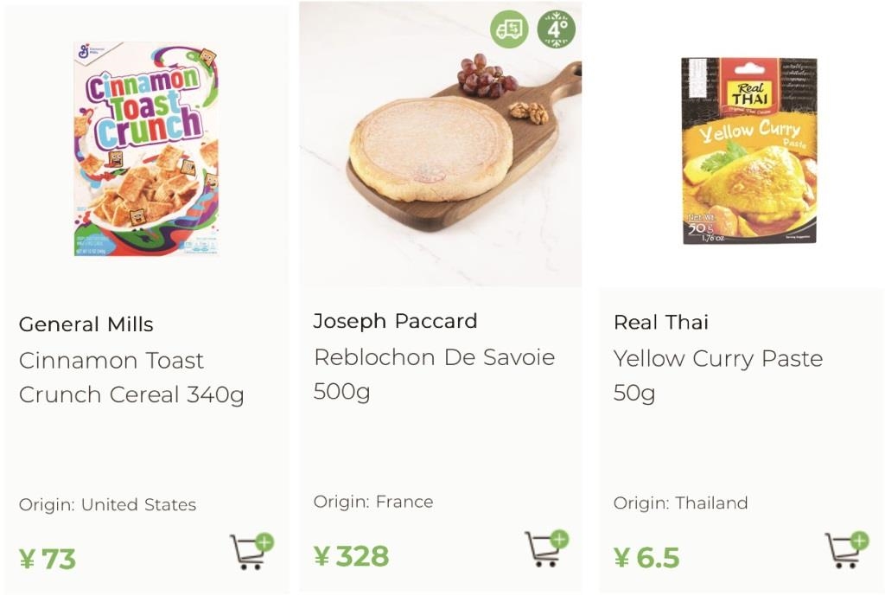Open Yellow Curry Paste 50g title

(x=718, y=375)
